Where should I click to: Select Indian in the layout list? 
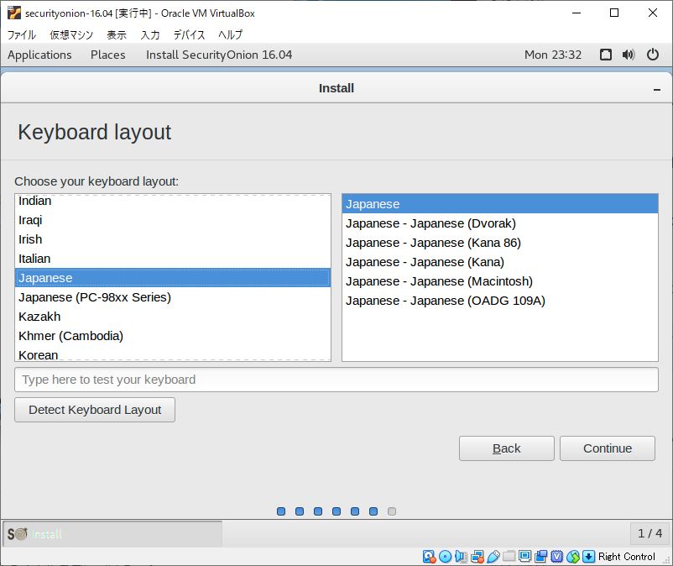[x=173, y=201]
